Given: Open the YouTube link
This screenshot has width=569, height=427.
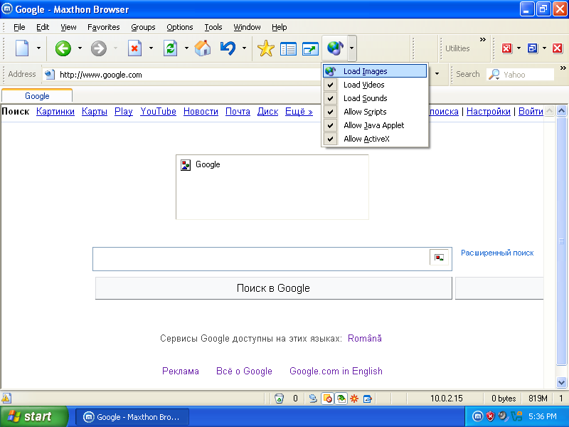Looking at the screenshot, I should [158, 112].
